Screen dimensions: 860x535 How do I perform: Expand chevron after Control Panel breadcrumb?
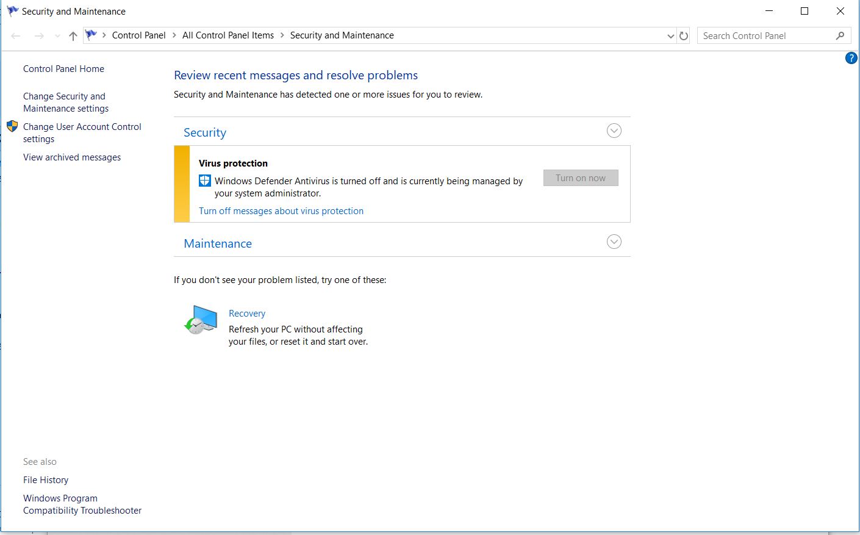(x=174, y=35)
